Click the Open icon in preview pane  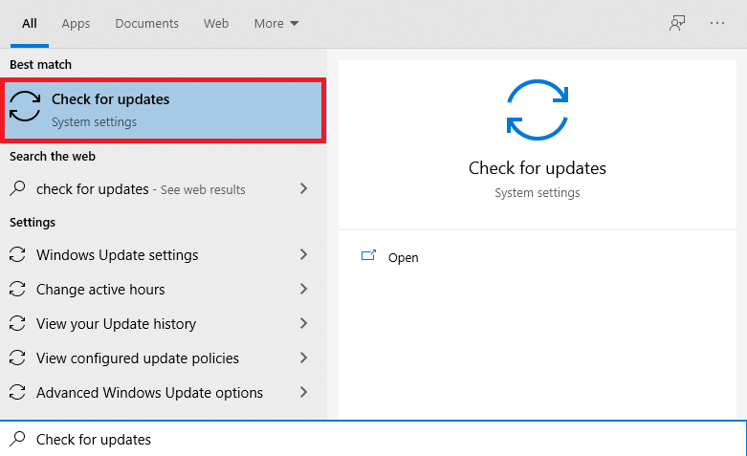pyautogui.click(x=368, y=256)
